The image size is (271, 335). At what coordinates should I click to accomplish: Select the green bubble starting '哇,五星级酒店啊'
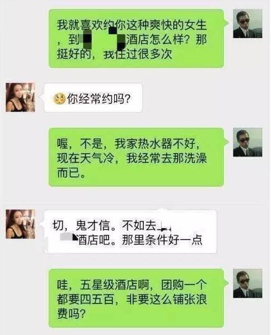click(x=136, y=298)
